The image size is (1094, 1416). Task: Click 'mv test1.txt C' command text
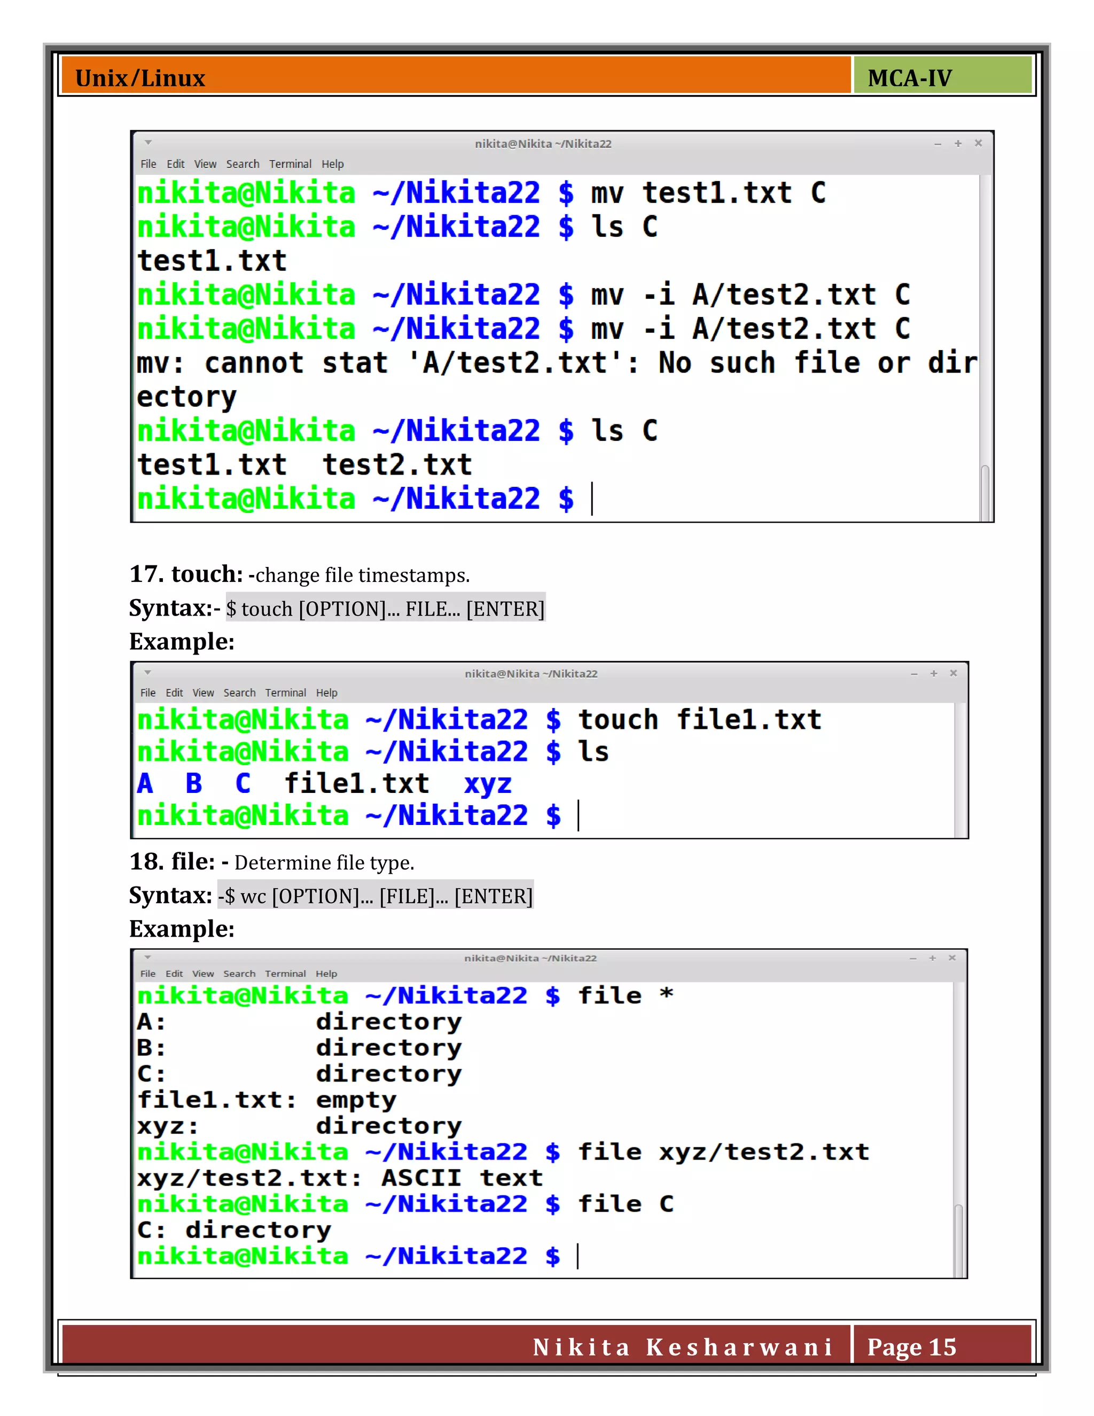pos(708,192)
